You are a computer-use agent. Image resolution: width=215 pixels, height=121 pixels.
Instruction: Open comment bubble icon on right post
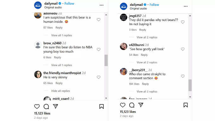coord(132,105)
